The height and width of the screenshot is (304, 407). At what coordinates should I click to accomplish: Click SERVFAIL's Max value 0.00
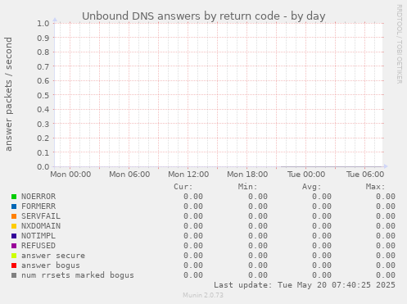pos(386,216)
